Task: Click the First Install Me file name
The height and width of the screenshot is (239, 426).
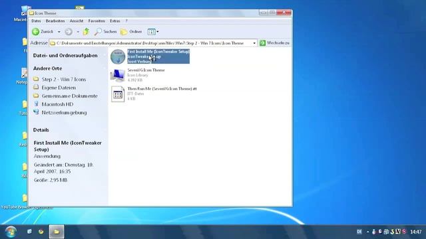Action: [158, 52]
